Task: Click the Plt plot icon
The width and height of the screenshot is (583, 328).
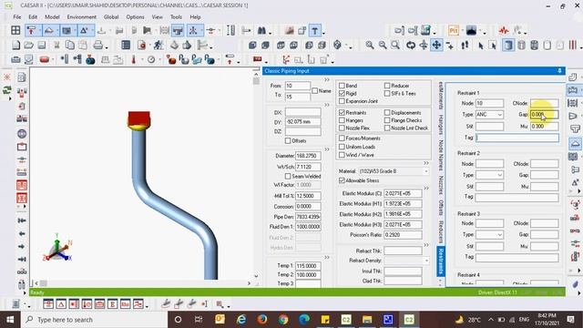Action: pos(454,31)
